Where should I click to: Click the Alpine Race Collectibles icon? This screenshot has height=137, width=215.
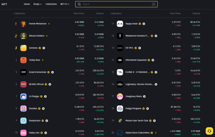tap(120, 133)
